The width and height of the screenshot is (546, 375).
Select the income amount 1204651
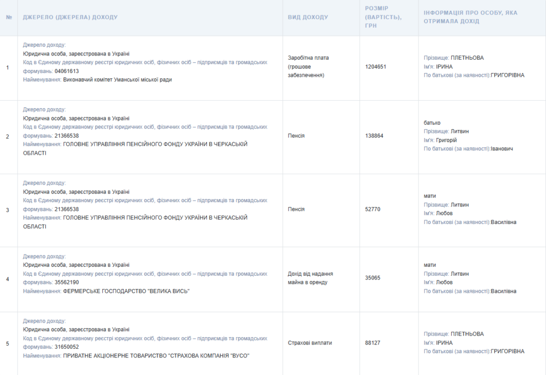pyautogui.click(x=375, y=67)
